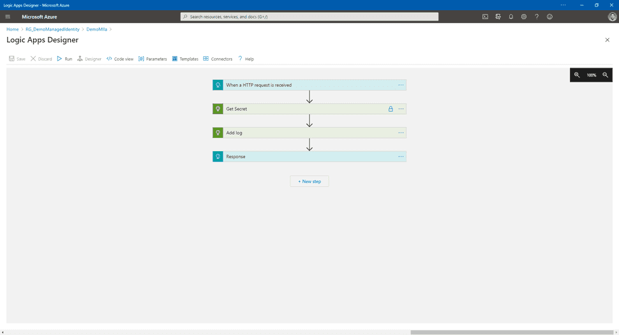Open the Response ellipsis menu
Viewport: 619px width, 335px height.
(401, 156)
